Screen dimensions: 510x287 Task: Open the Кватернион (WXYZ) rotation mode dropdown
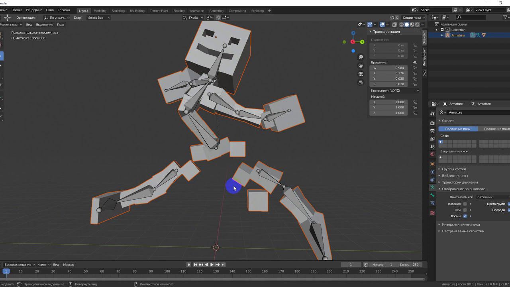point(394,90)
